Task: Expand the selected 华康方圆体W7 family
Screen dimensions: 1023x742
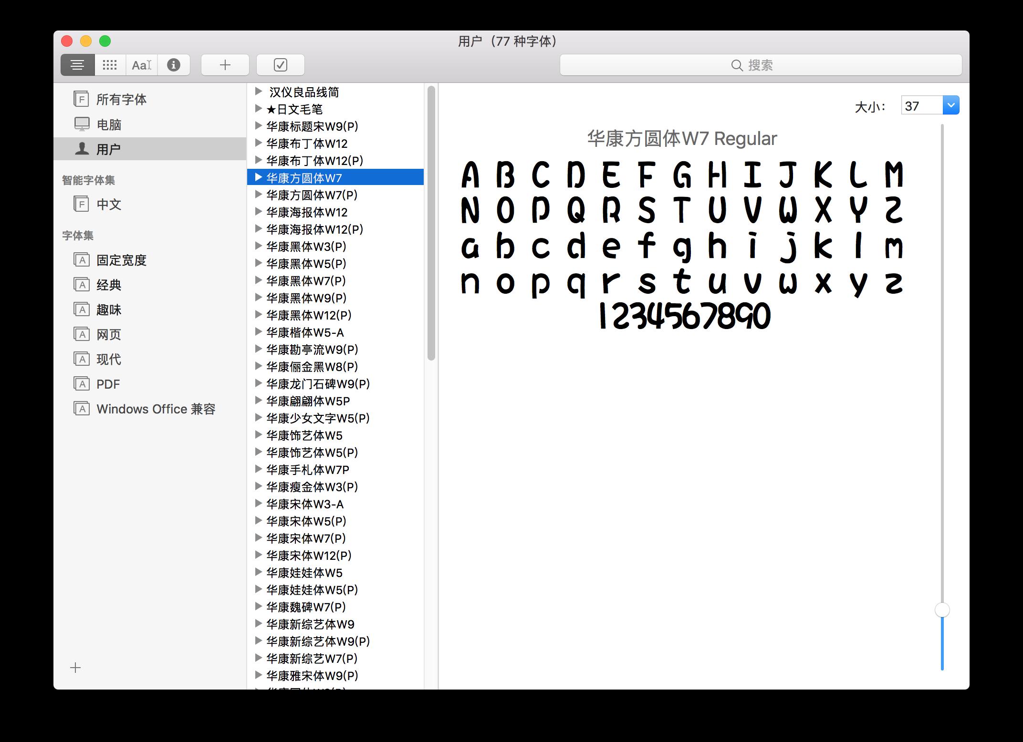Action: click(259, 177)
